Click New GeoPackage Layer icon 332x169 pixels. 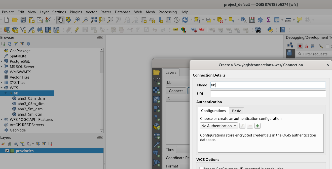pos(15,30)
